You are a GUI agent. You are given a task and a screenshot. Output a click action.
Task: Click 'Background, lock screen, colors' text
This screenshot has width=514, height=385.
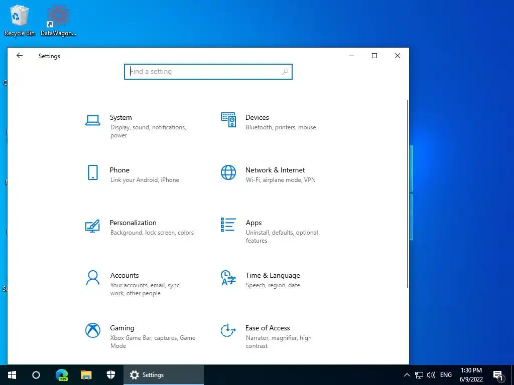point(152,233)
